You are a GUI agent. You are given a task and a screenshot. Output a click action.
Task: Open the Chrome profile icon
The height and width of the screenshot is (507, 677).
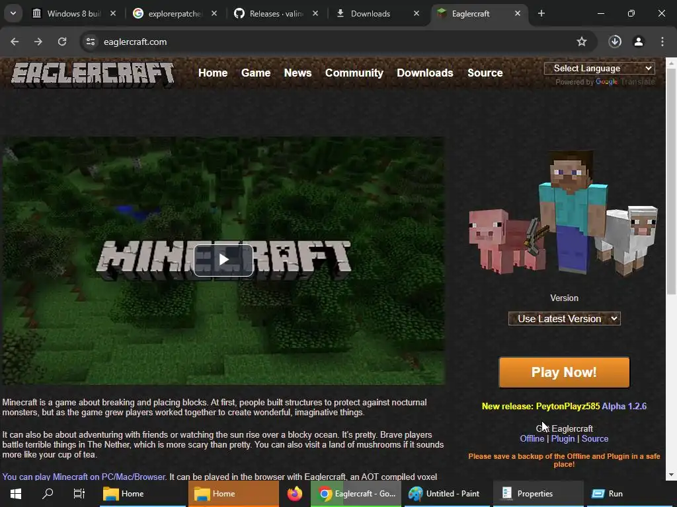coord(639,42)
